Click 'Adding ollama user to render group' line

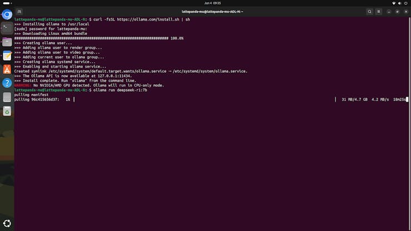point(58,48)
